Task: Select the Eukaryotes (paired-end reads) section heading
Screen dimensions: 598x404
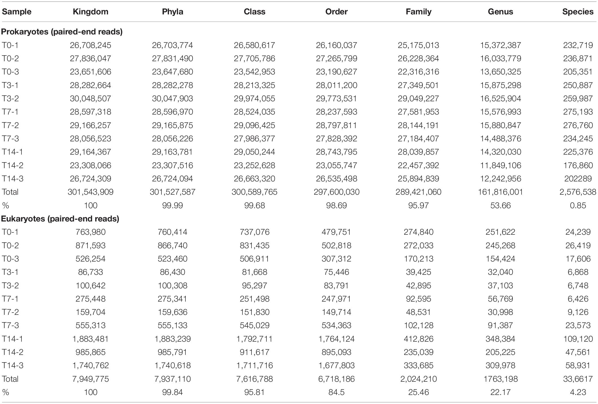Action: (x=60, y=219)
